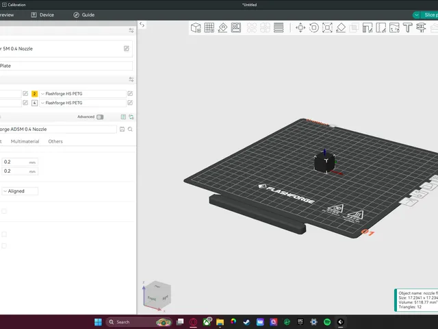Click the view orientation cube
Screen dimensions: 438x329
[x=157, y=295]
